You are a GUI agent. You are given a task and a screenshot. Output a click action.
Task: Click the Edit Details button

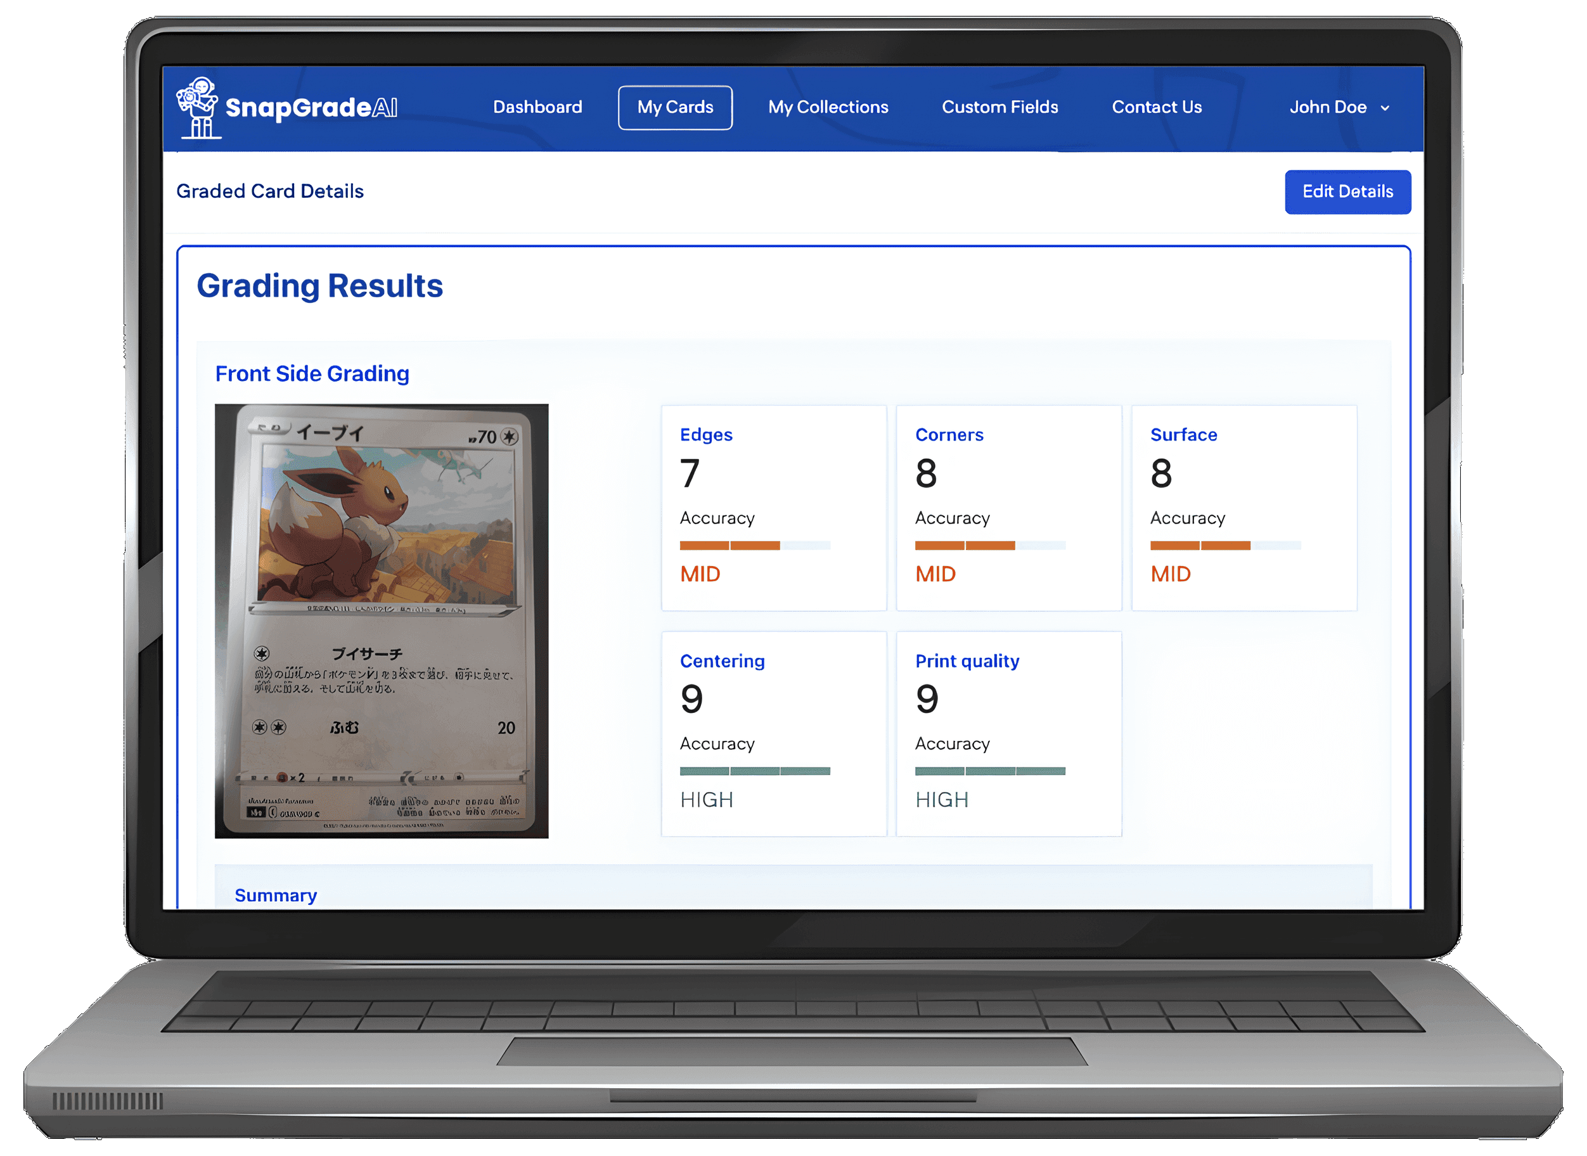pyautogui.click(x=1347, y=192)
